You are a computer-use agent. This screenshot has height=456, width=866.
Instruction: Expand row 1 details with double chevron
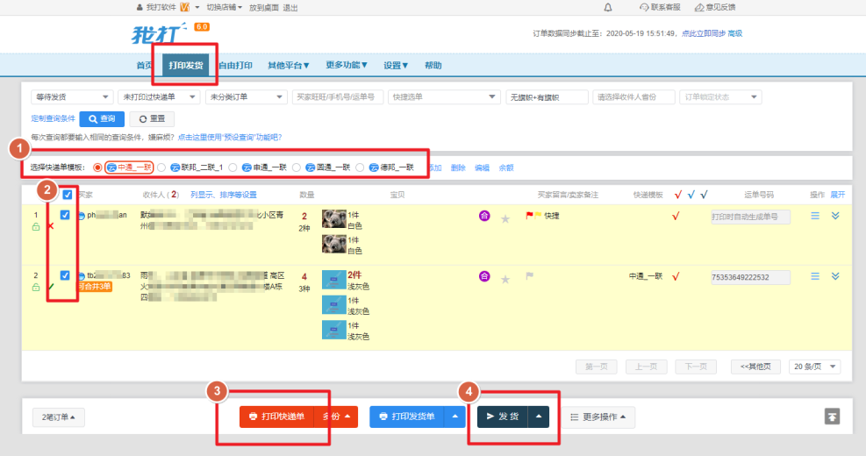coord(835,216)
